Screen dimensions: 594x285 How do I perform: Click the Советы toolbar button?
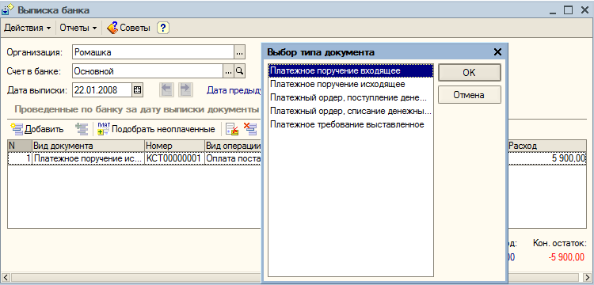(x=129, y=28)
